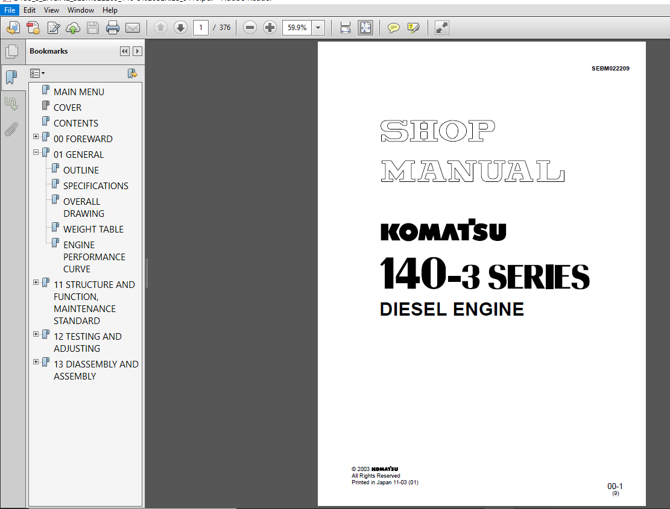The width and height of the screenshot is (670, 509).
Task: Click the Print icon
Action: tap(112, 28)
